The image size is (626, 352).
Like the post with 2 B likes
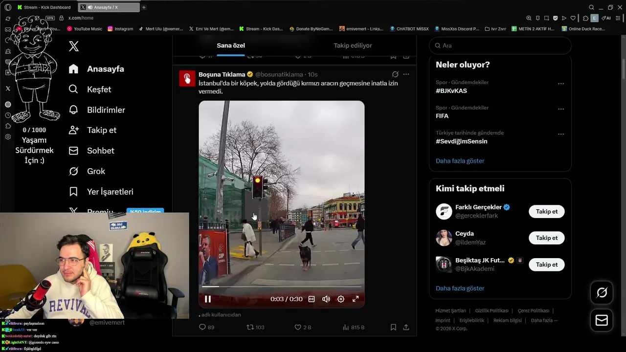(302, 327)
